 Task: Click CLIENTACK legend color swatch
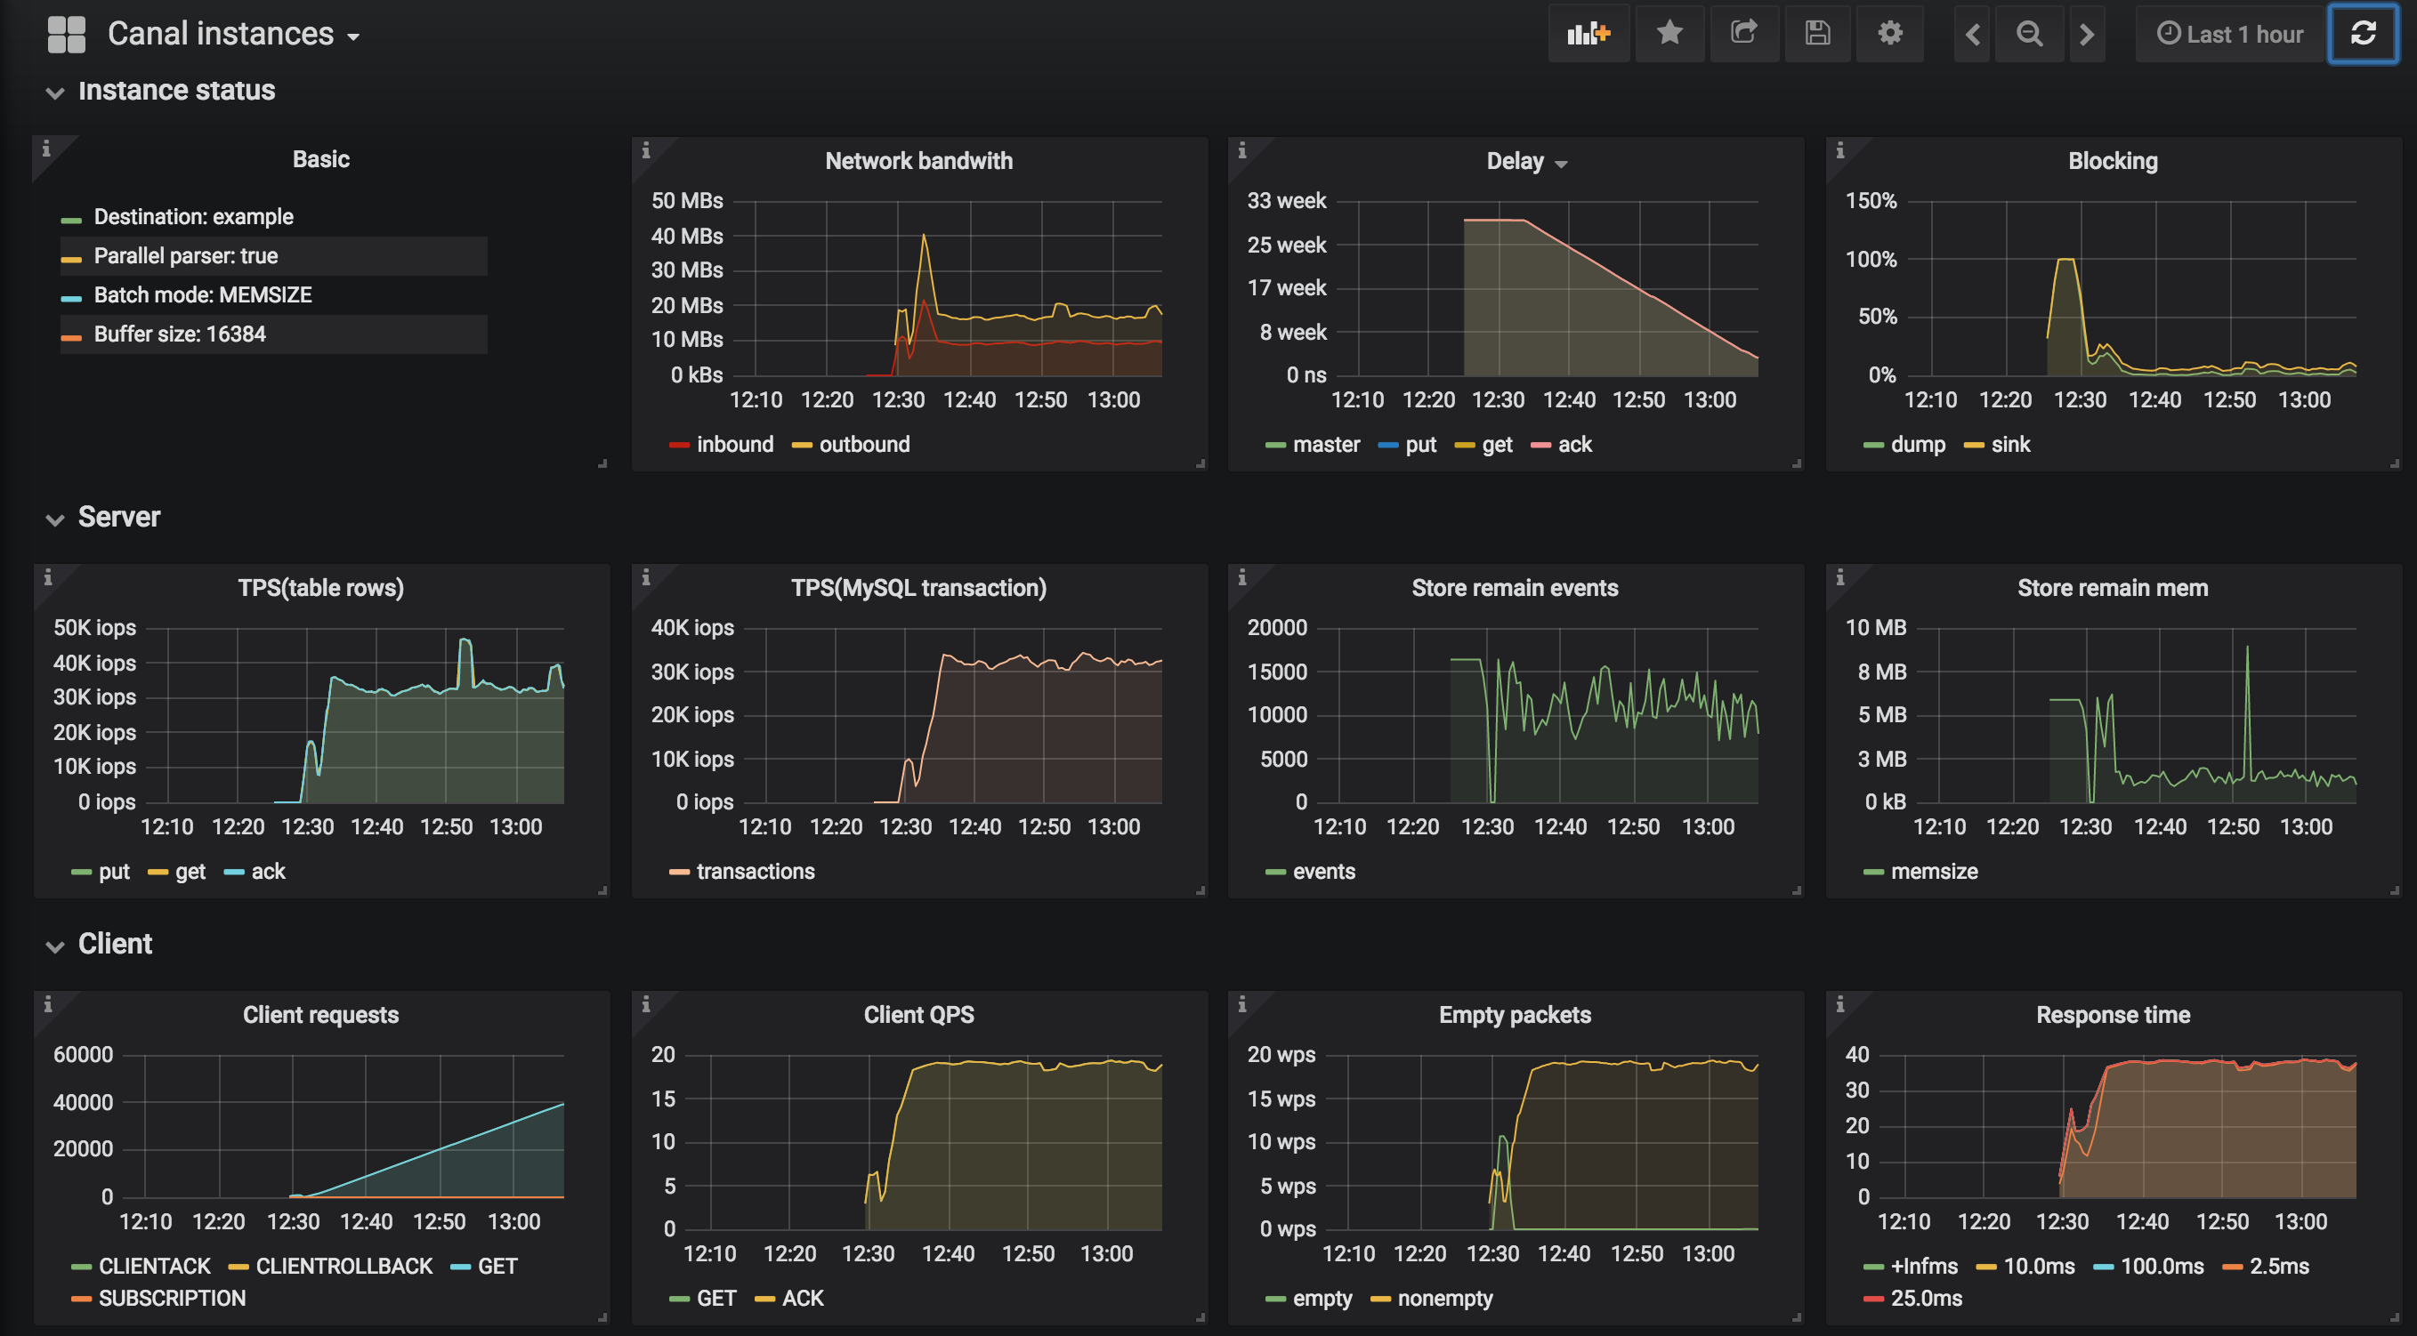[x=82, y=1268]
